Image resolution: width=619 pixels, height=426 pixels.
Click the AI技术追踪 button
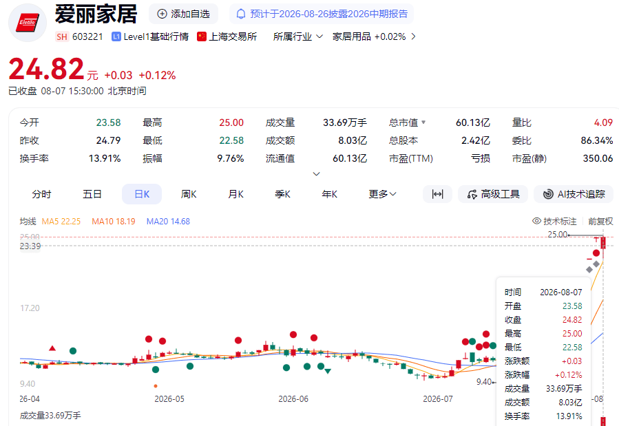click(x=574, y=194)
